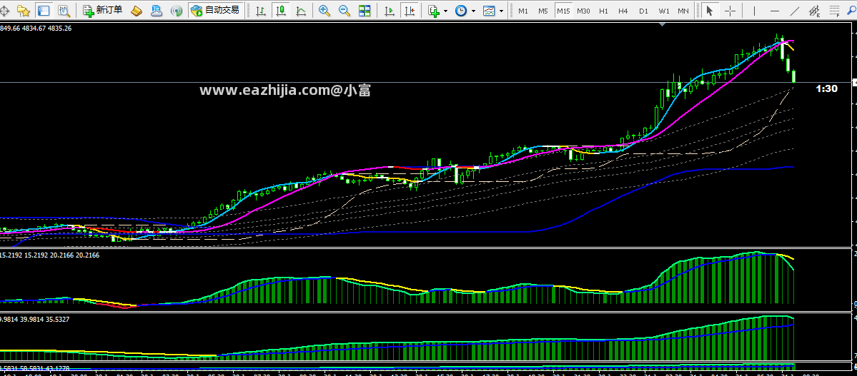Image resolution: width=857 pixels, height=376 pixels.
Task: Tile chart windows icon
Action: click(x=364, y=11)
